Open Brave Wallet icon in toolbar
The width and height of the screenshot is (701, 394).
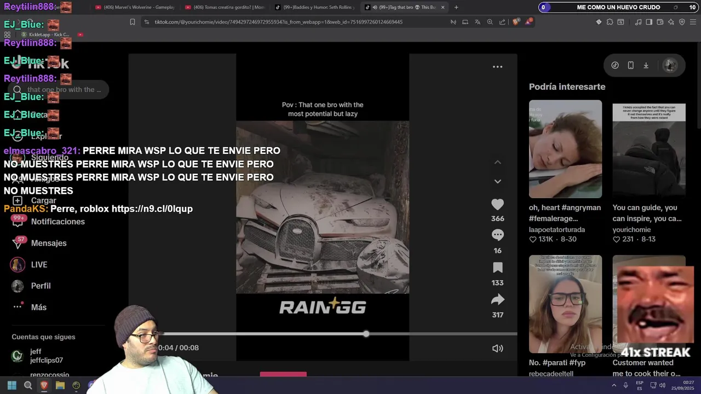click(660, 22)
